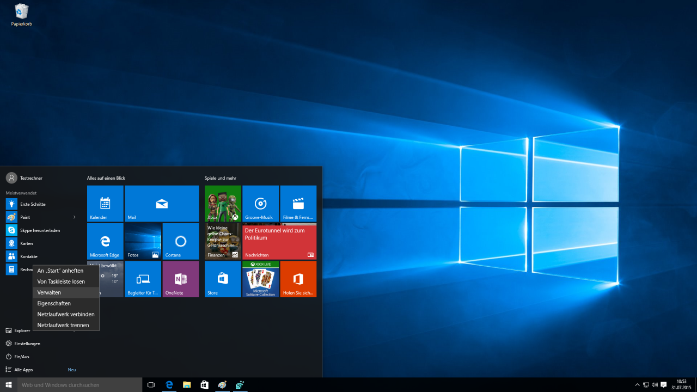
Task: Open Task View on the taskbar
Action: tap(151, 385)
